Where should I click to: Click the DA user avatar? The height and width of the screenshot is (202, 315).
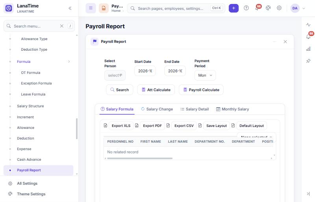point(295,8)
